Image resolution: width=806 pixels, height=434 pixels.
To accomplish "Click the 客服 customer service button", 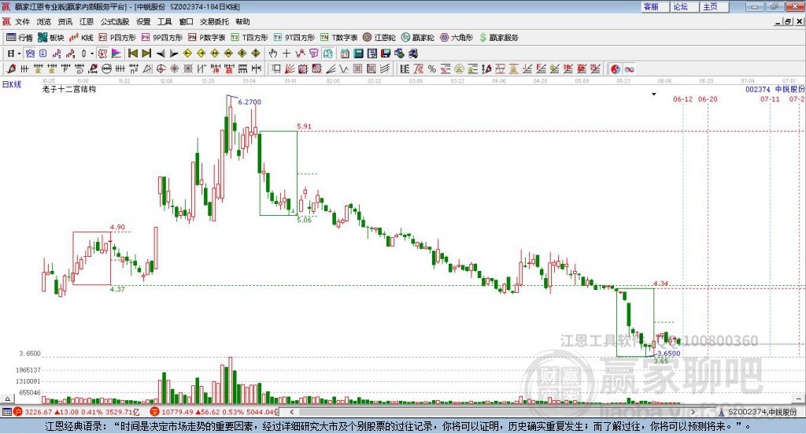I will click(656, 6).
